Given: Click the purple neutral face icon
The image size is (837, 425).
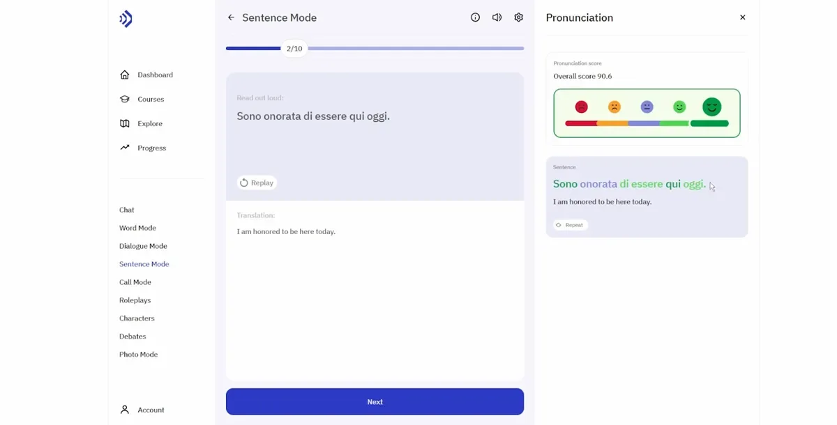Looking at the screenshot, I should (647, 107).
